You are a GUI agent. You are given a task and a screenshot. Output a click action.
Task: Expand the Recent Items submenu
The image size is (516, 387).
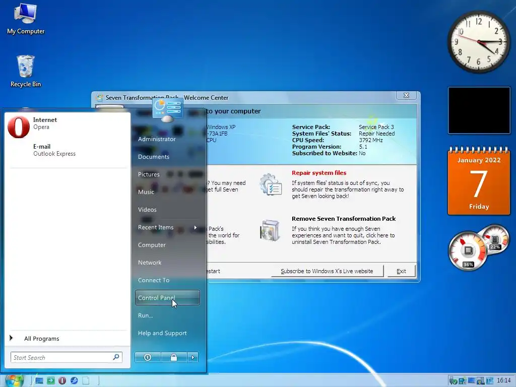pyautogui.click(x=167, y=227)
